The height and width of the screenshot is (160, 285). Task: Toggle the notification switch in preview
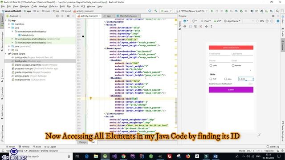[251, 84]
